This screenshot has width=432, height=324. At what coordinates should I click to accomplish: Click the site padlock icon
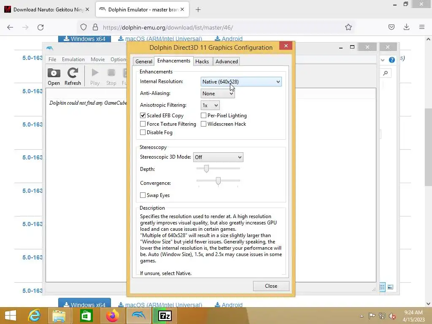(95, 27)
